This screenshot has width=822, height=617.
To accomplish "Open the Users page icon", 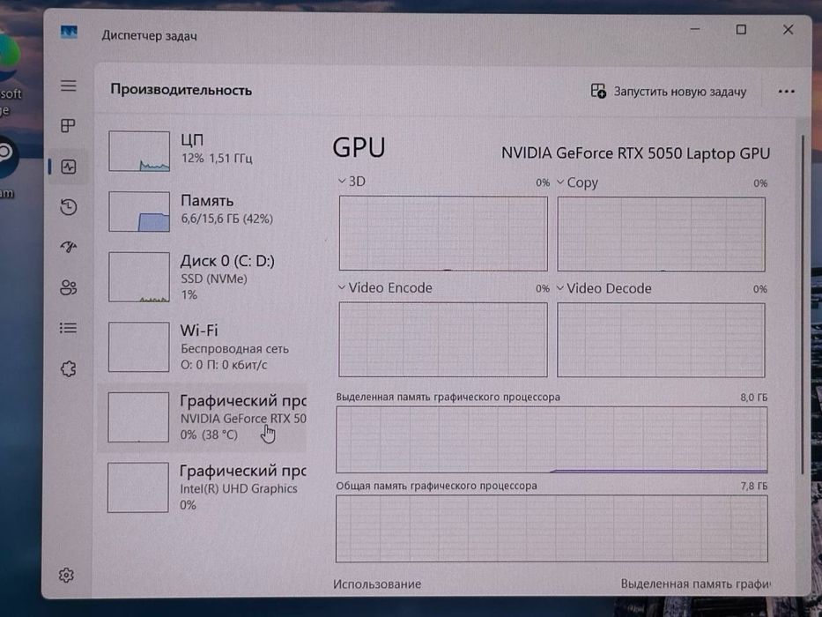I will tap(68, 287).
